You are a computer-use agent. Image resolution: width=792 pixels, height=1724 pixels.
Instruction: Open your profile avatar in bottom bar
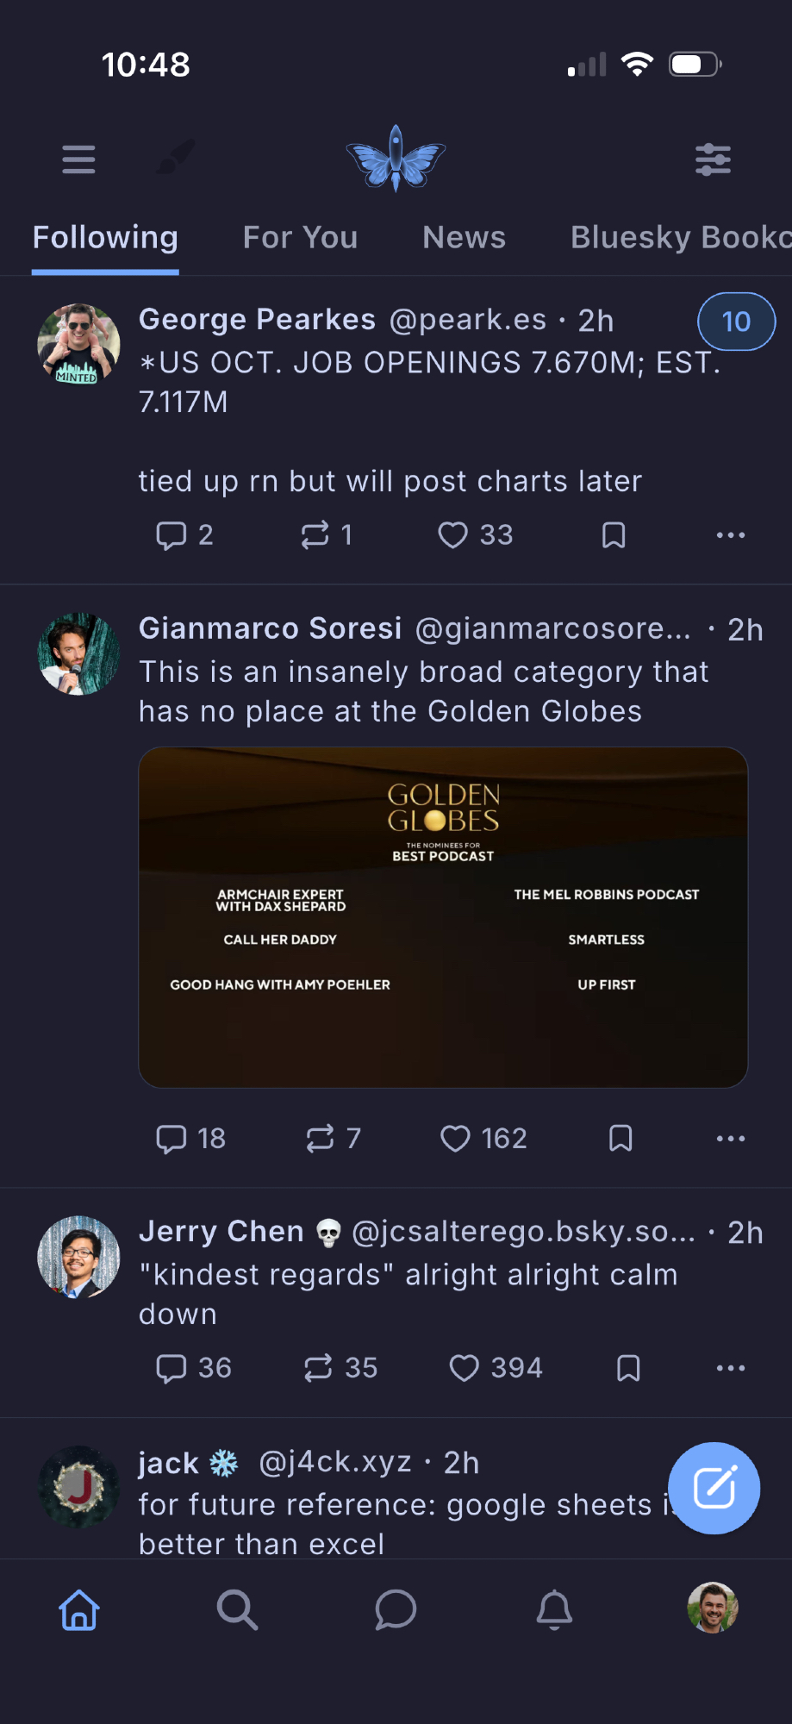click(712, 1608)
